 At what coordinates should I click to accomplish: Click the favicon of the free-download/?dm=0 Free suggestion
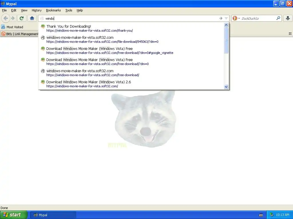(43, 60)
